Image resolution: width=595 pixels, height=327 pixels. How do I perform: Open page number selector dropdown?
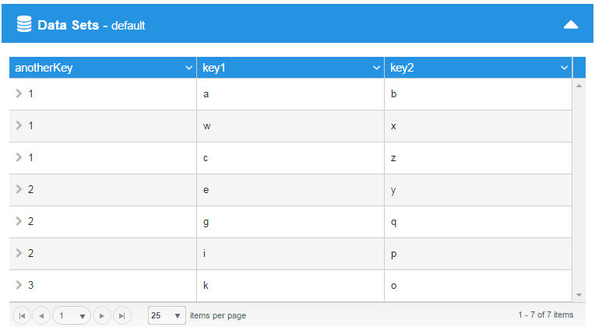(72, 315)
